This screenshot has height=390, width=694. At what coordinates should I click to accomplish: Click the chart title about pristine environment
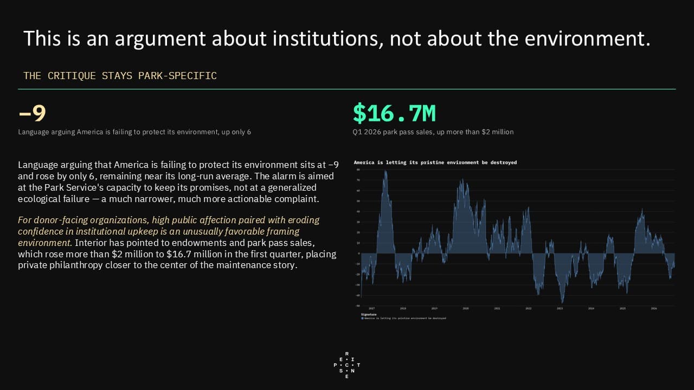click(435, 162)
